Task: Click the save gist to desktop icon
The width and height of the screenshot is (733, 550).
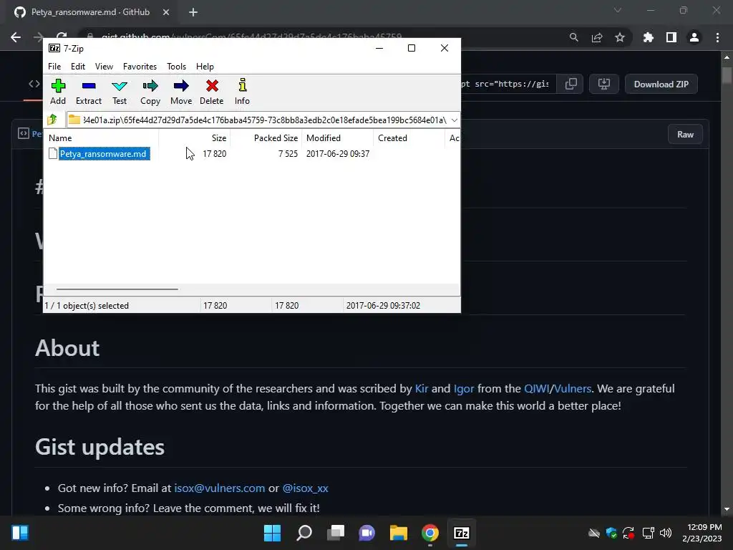Action: coord(604,85)
